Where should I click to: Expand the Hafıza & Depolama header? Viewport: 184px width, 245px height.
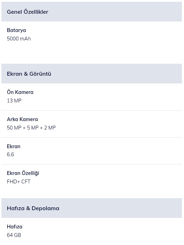point(91,208)
